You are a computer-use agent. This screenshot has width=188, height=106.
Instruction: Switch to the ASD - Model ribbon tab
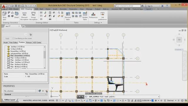click(14, 9)
